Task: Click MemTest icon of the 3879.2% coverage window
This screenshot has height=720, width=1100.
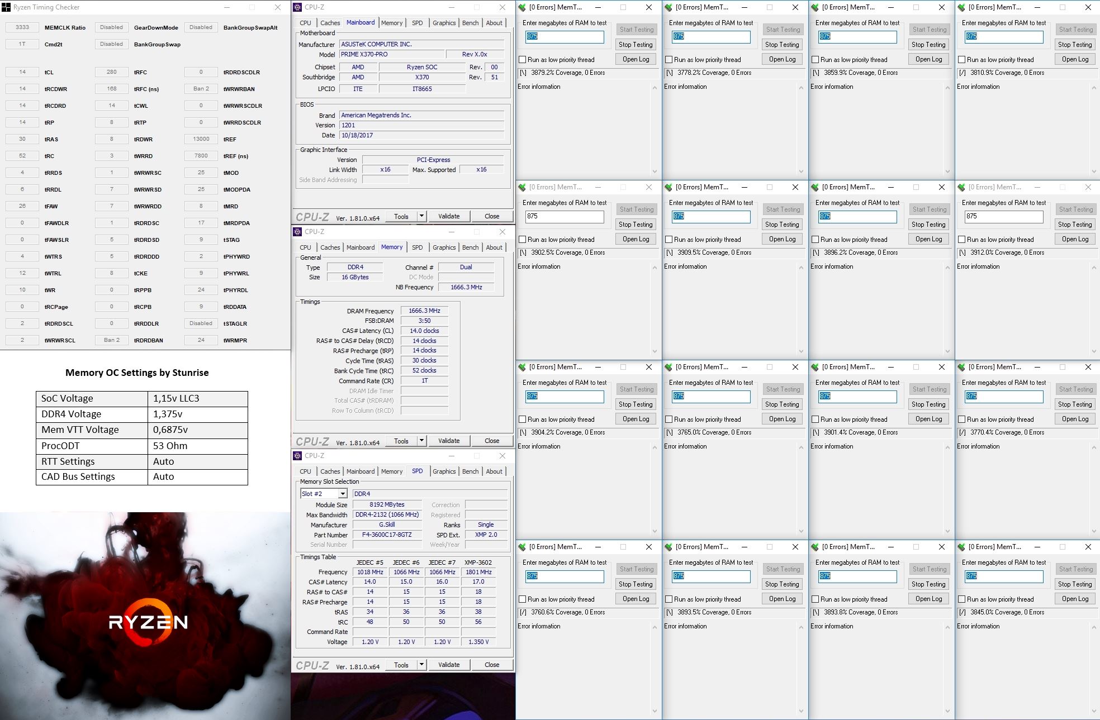Action: (522, 7)
